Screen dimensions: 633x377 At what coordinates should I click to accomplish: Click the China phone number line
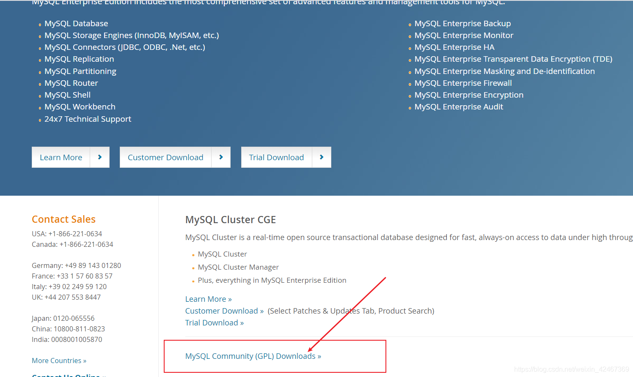tap(68, 329)
